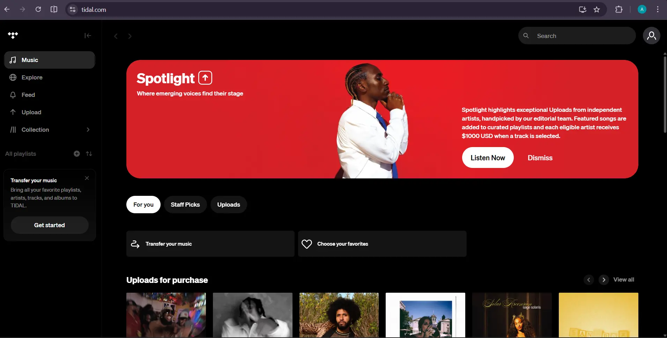Open browser side panel icon

point(54,9)
